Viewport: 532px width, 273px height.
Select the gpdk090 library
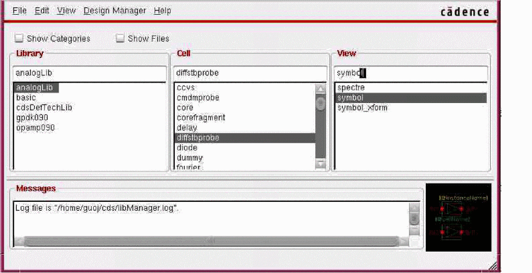click(32, 118)
